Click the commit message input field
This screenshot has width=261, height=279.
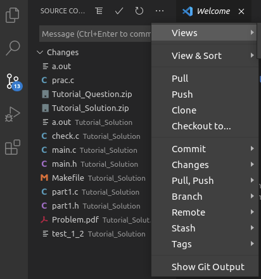click(95, 34)
